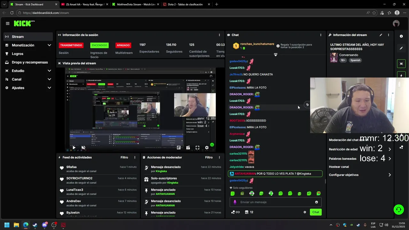The image size is (409, 230).
Task: Open Feed de actividades three-dot menu
Action: click(135, 157)
